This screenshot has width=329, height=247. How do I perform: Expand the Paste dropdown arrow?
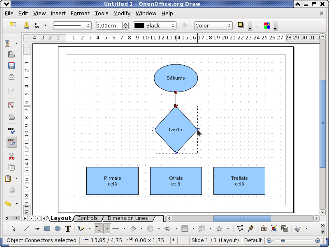click(16, 178)
